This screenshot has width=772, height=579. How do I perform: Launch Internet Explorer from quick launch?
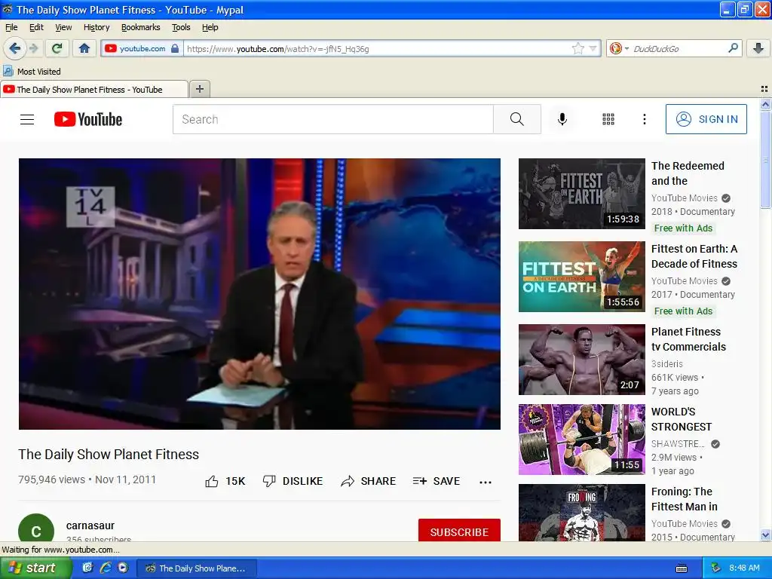[105, 568]
